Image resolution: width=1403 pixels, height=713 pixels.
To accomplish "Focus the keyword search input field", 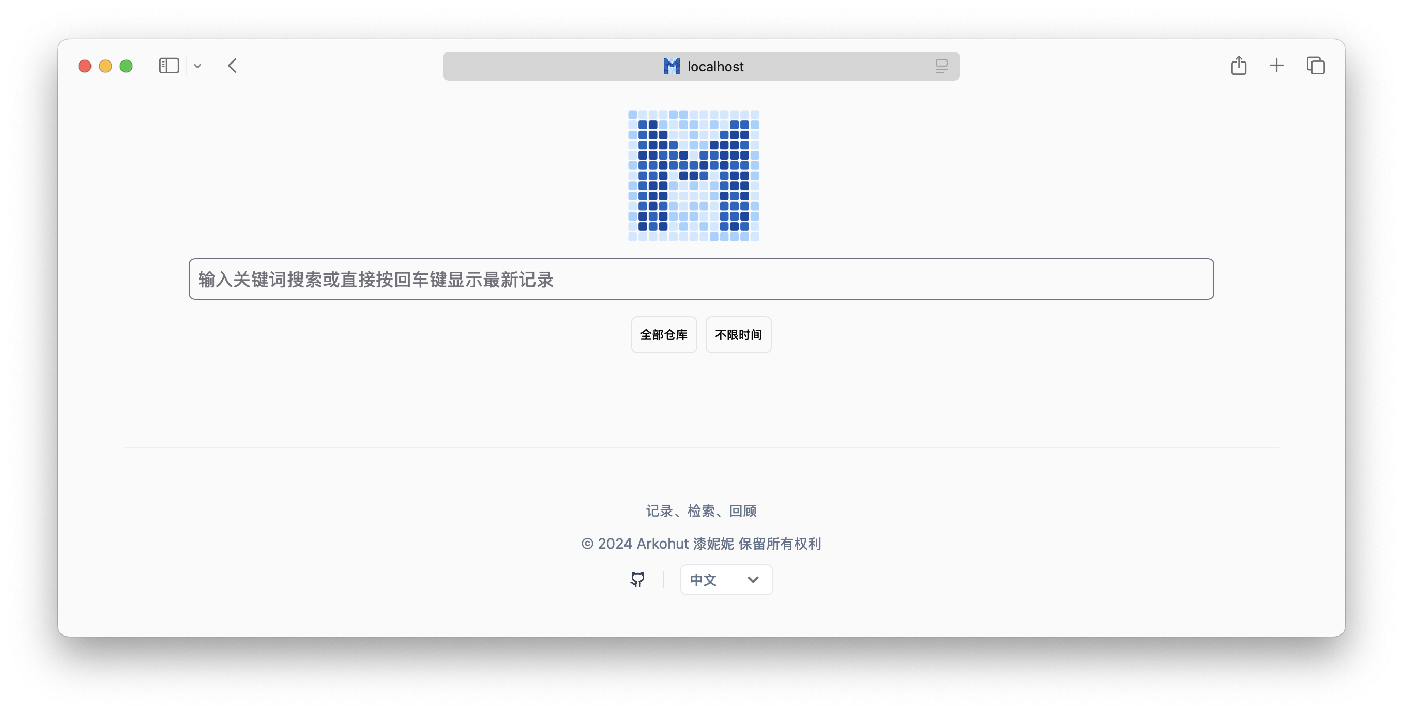I will [x=701, y=279].
